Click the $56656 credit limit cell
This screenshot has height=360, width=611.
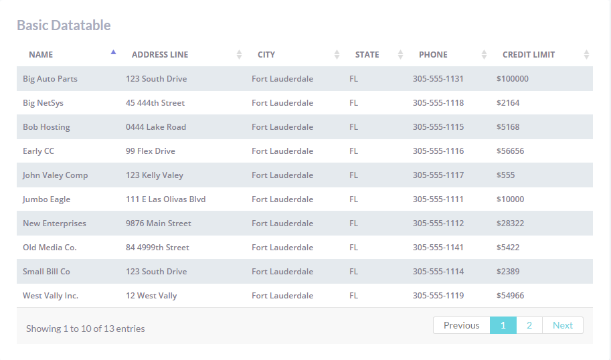click(x=511, y=151)
